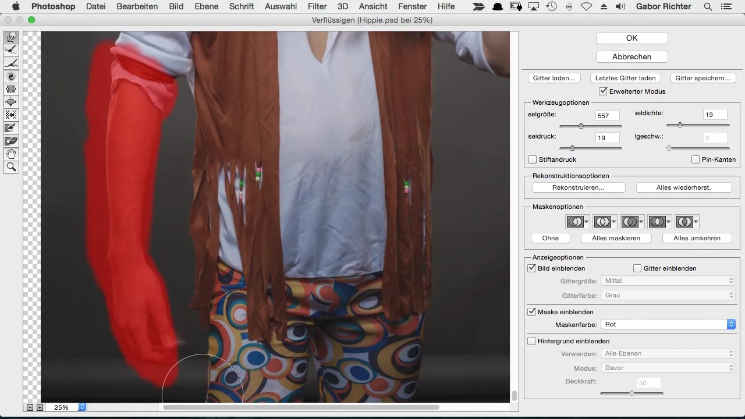Screen dimensions: 745x419
Task: Open the zoom level dropdown arrow
Action: 82,407
